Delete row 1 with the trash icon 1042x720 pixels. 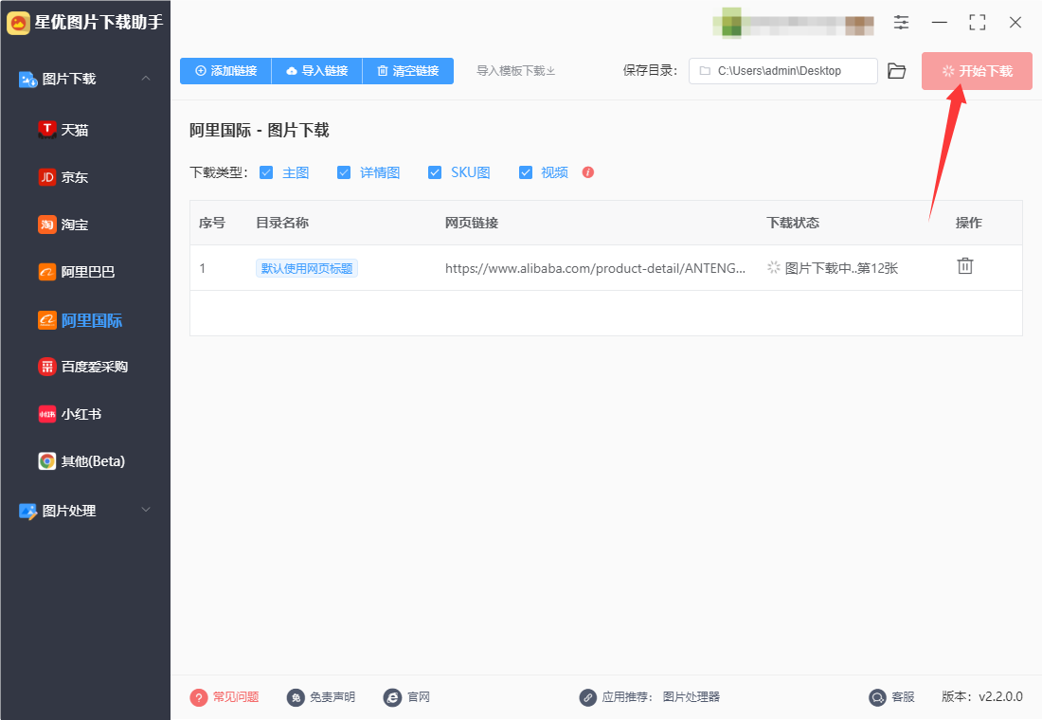click(x=965, y=266)
